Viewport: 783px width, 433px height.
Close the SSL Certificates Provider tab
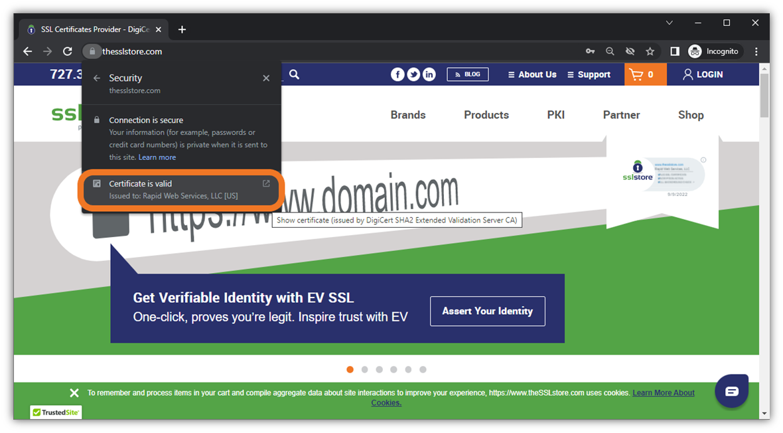(159, 29)
